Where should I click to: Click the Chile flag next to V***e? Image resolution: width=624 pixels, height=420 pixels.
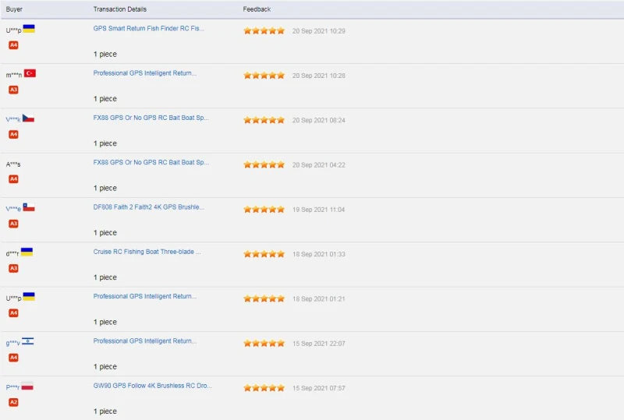[29, 207]
